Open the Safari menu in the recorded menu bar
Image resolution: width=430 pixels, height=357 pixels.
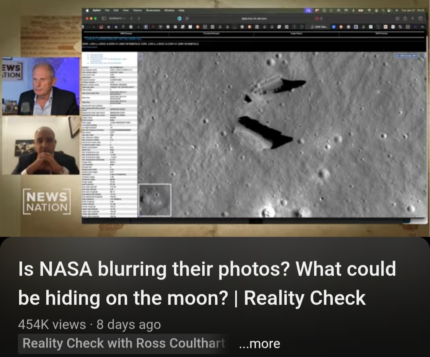click(x=96, y=10)
